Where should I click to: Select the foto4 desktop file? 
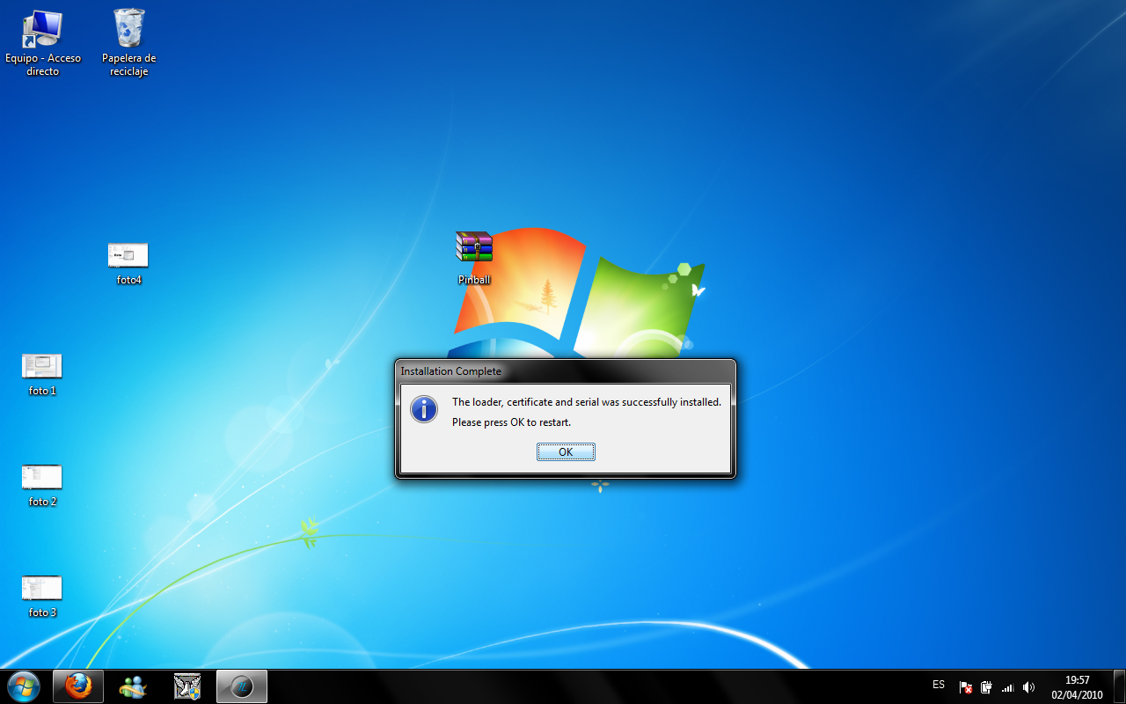(x=128, y=264)
